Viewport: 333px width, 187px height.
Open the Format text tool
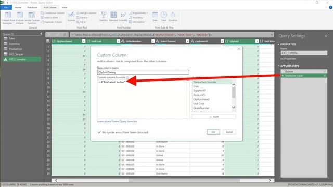point(71,17)
